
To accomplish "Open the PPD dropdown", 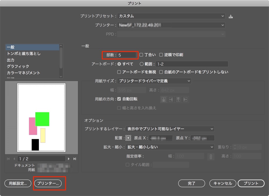I will tap(171, 34).
